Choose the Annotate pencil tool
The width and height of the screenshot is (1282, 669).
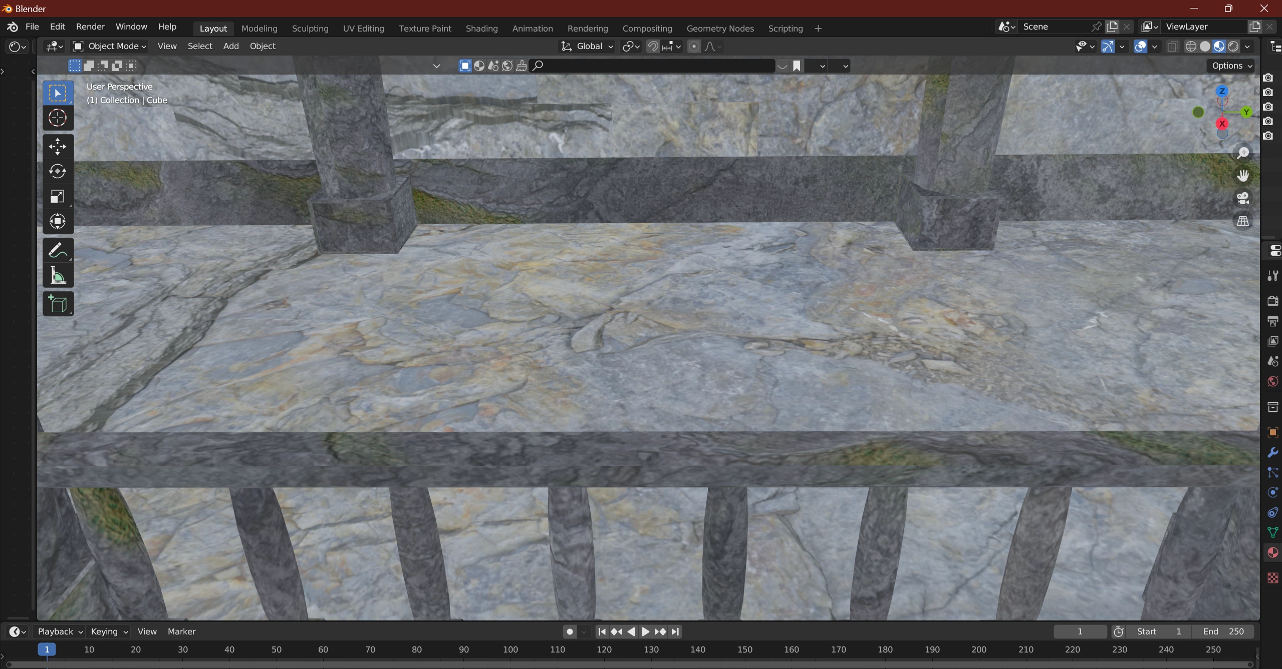coord(58,250)
